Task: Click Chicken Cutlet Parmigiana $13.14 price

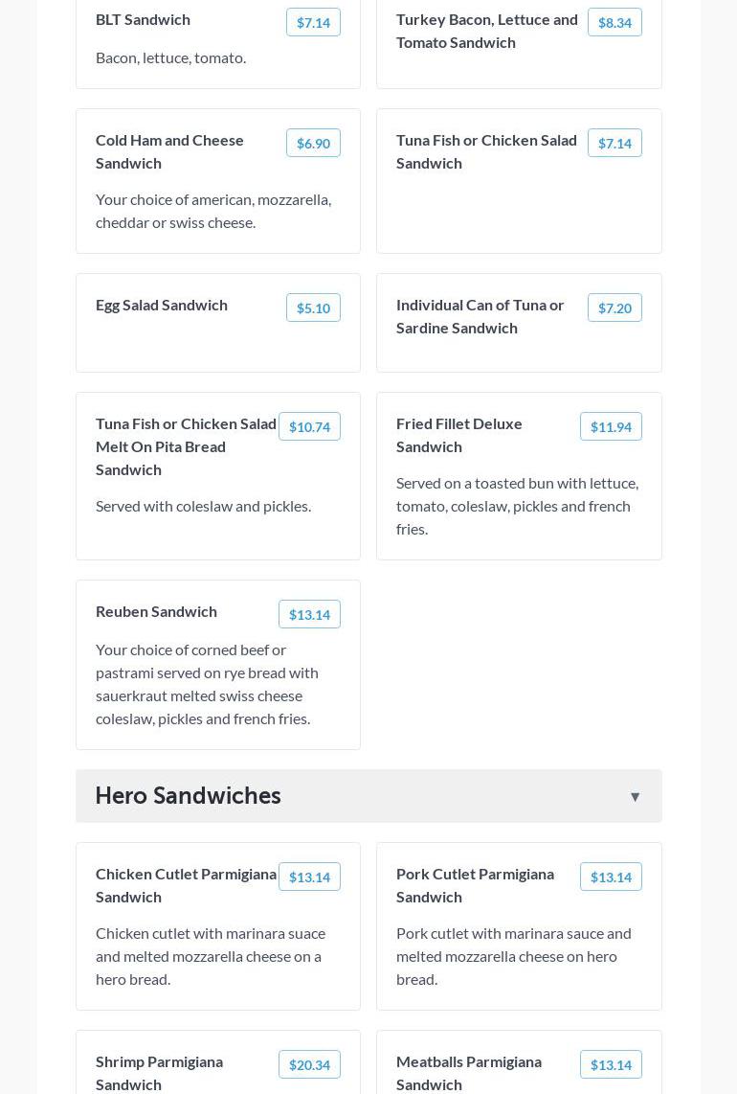Action: coord(309,877)
